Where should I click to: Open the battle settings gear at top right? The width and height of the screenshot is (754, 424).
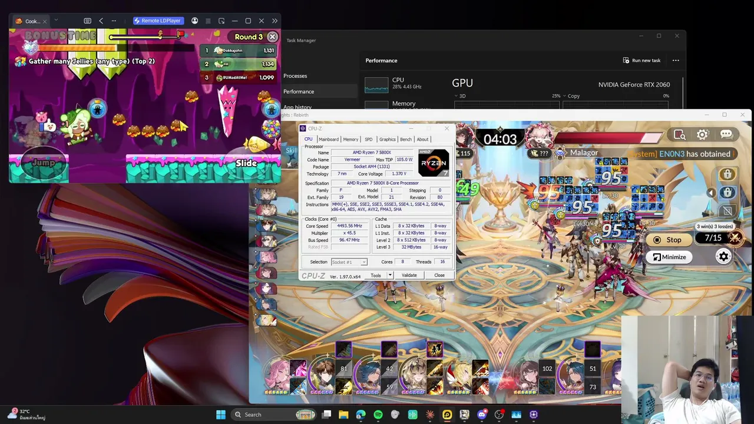703,135
